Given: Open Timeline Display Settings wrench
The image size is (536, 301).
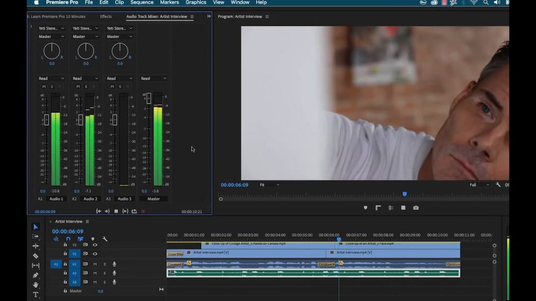Looking at the screenshot, I should coord(105,238).
